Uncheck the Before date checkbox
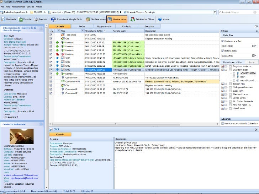Image resolution: width=259 pixels, height=194 pixels. [223, 51]
